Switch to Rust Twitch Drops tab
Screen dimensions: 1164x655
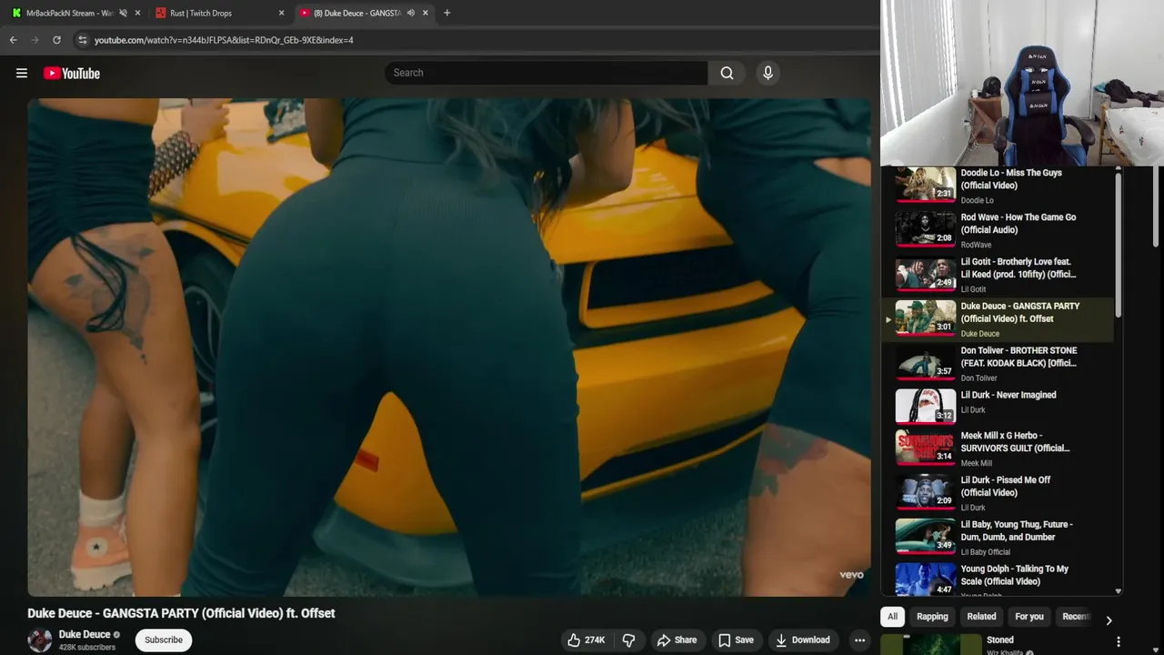tap(214, 13)
